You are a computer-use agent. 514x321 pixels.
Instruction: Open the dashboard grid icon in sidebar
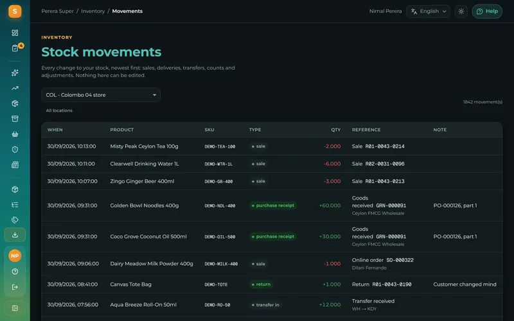(15, 33)
